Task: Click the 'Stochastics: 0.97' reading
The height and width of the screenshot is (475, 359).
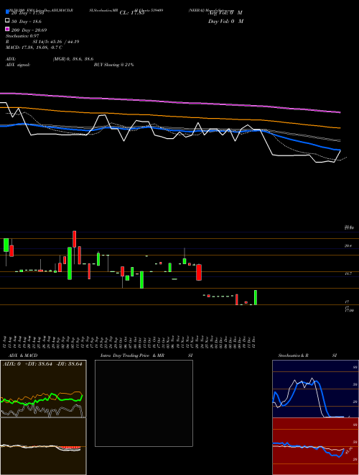Action: pos(22,36)
